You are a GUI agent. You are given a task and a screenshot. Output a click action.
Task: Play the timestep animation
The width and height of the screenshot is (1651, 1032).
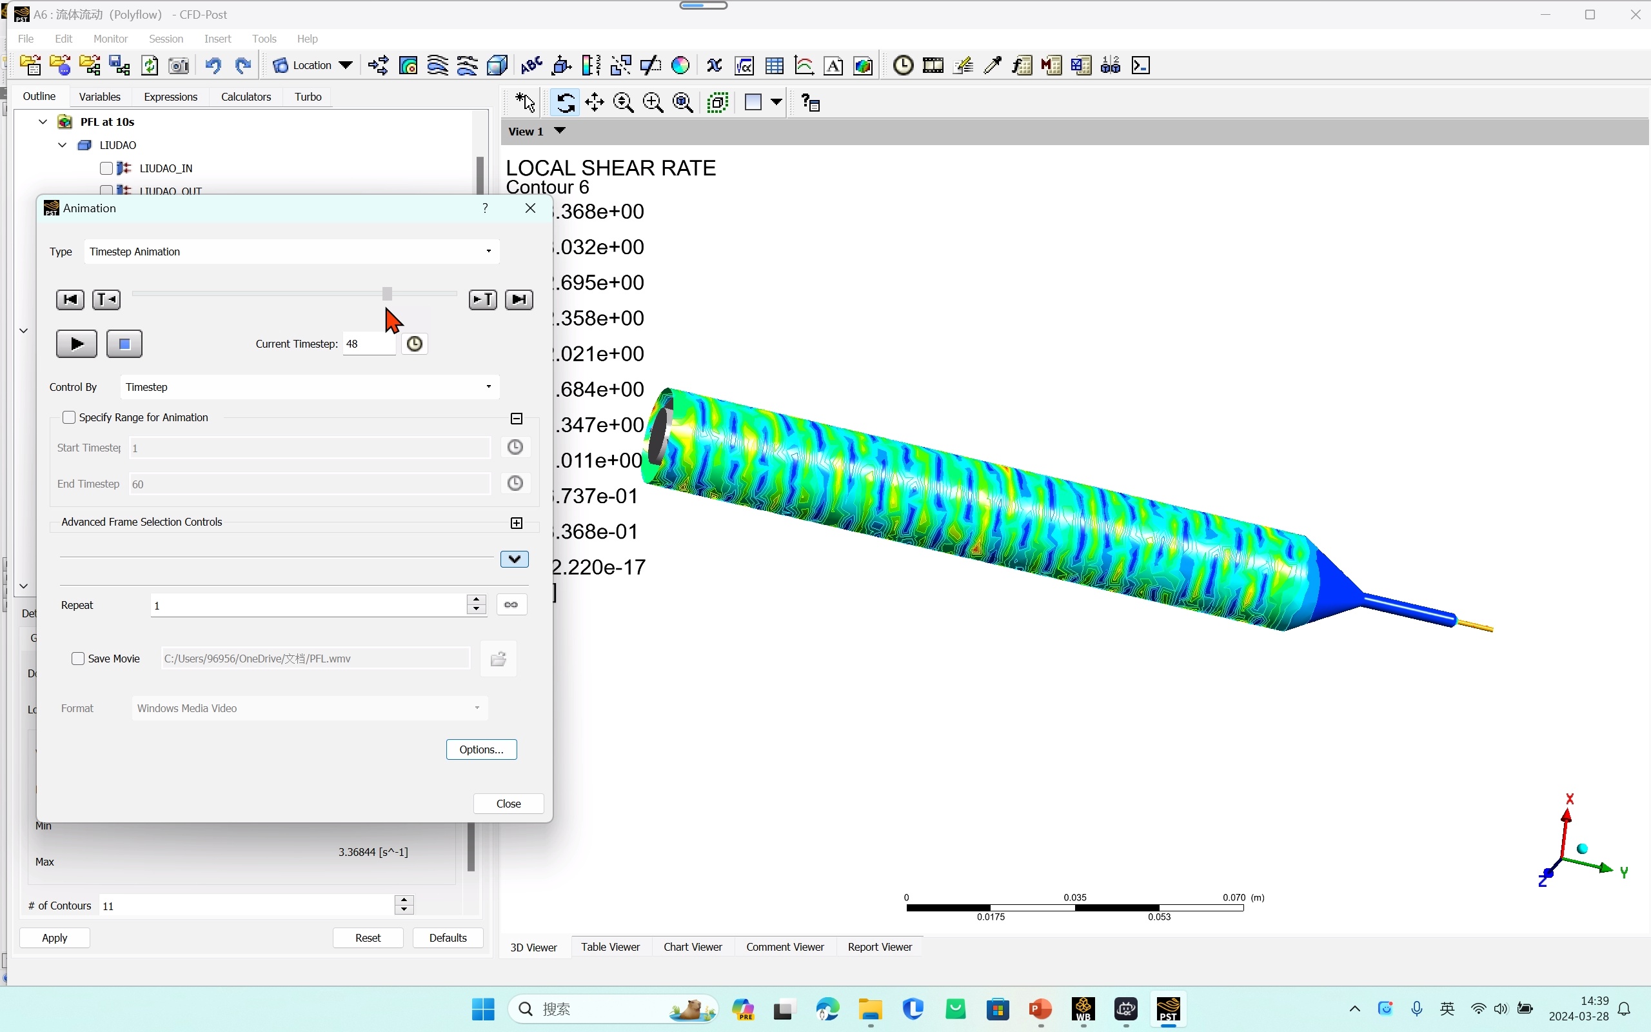(76, 344)
